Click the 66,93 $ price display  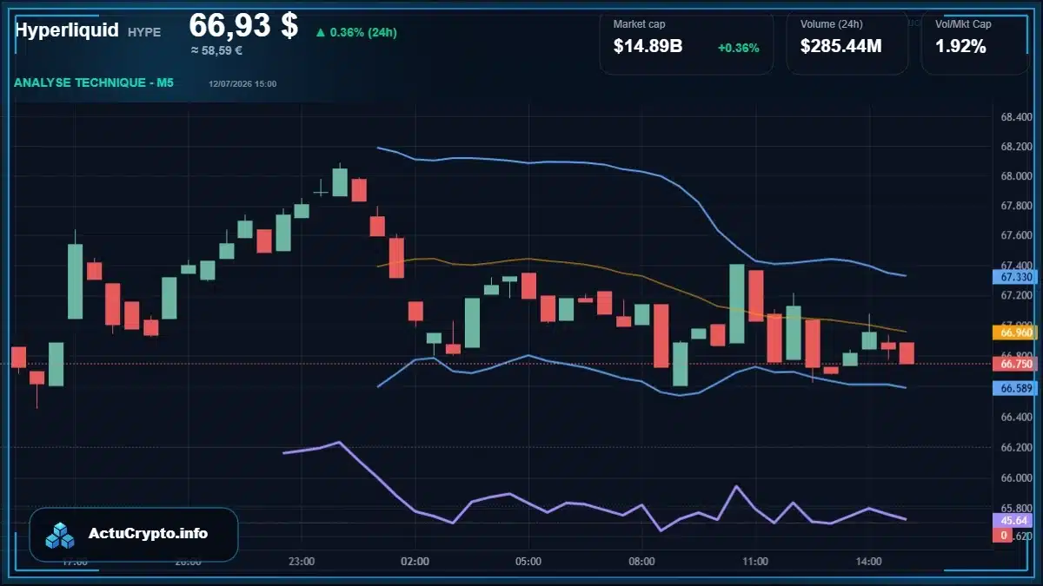(x=243, y=26)
